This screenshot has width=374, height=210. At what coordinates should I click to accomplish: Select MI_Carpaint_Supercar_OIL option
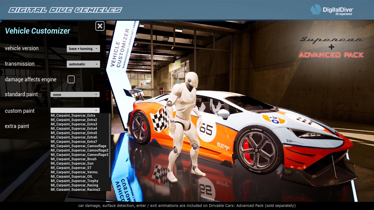click(71, 177)
